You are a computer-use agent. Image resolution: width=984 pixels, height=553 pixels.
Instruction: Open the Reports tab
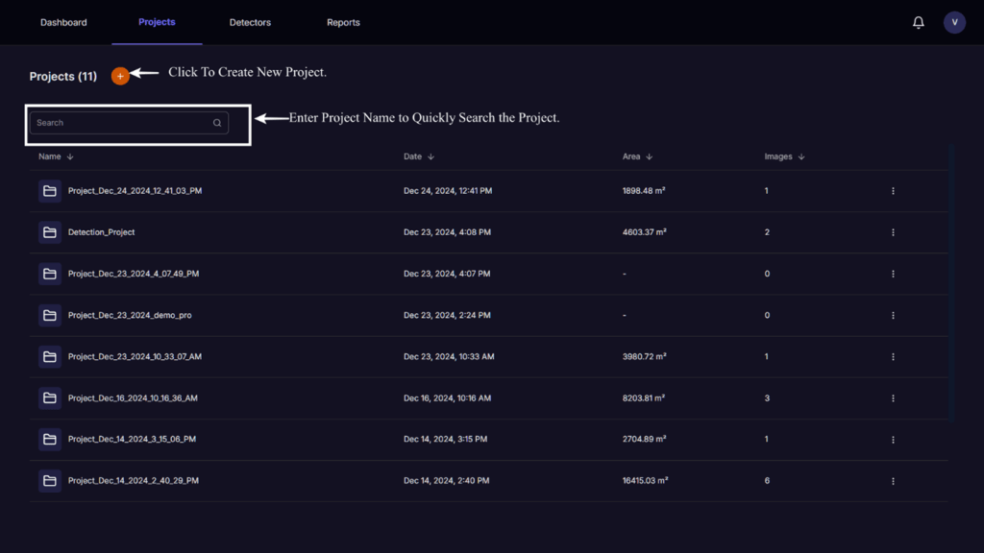coord(343,23)
